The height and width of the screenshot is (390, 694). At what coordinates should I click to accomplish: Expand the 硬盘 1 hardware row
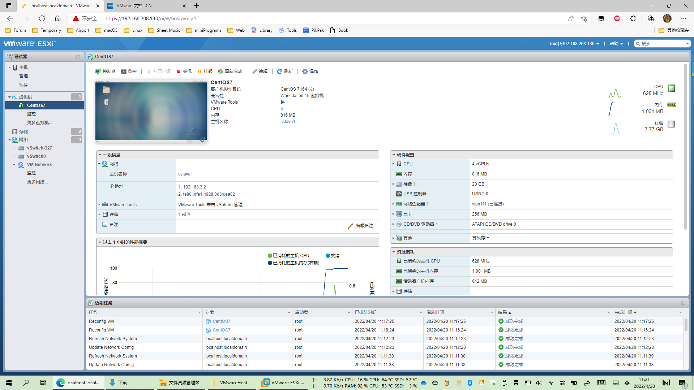click(393, 184)
